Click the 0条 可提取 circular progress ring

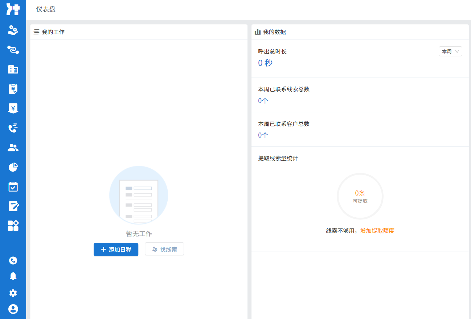click(360, 196)
